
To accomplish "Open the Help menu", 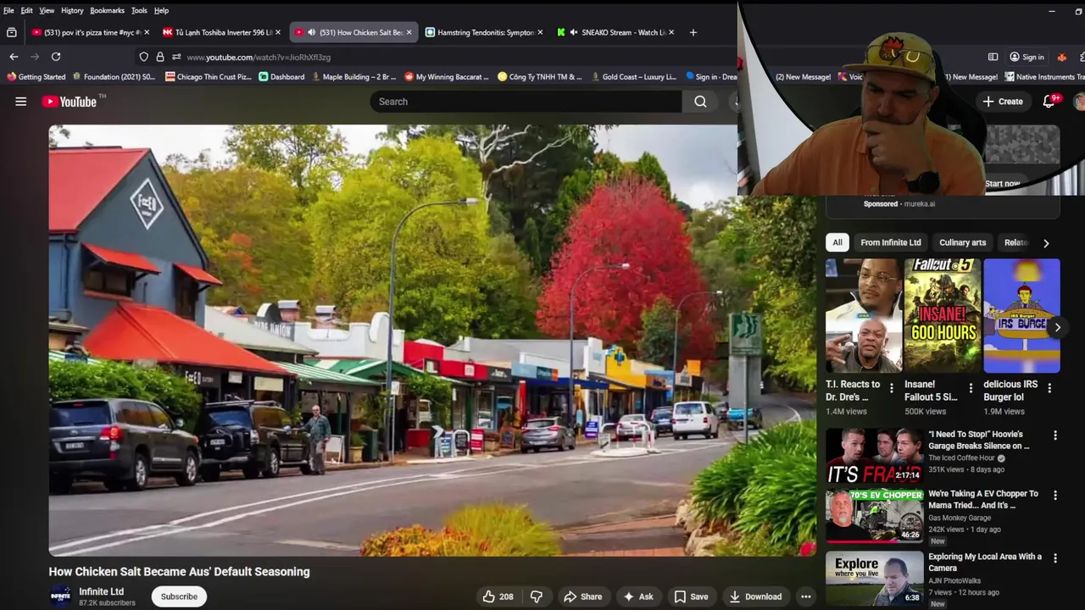I will [x=161, y=10].
